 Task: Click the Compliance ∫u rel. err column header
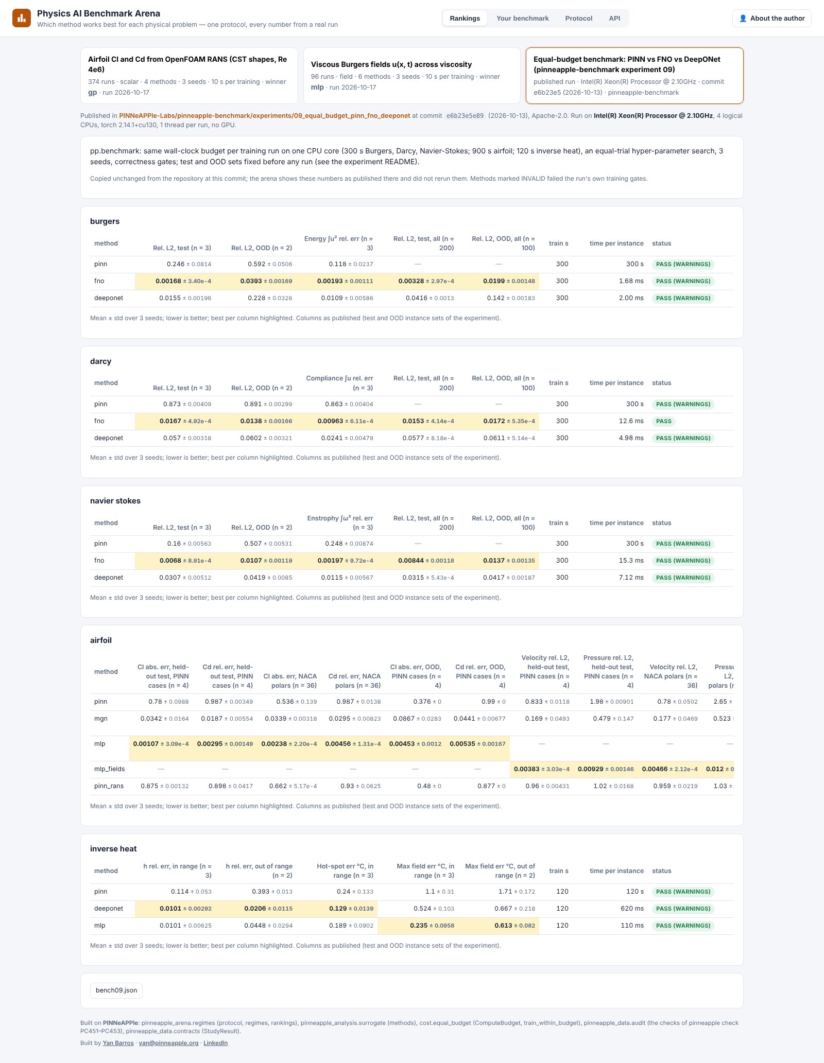pyautogui.click(x=339, y=383)
